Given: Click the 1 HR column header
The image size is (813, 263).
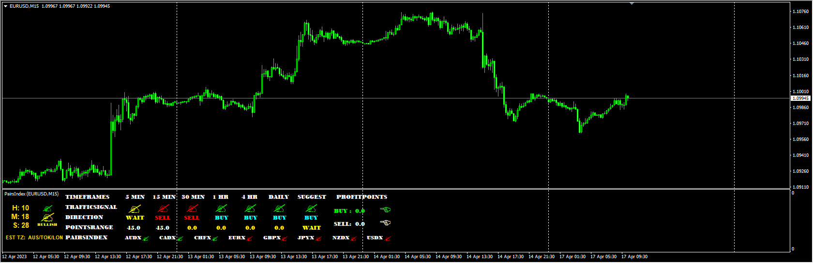Looking at the screenshot, I should click(220, 197).
